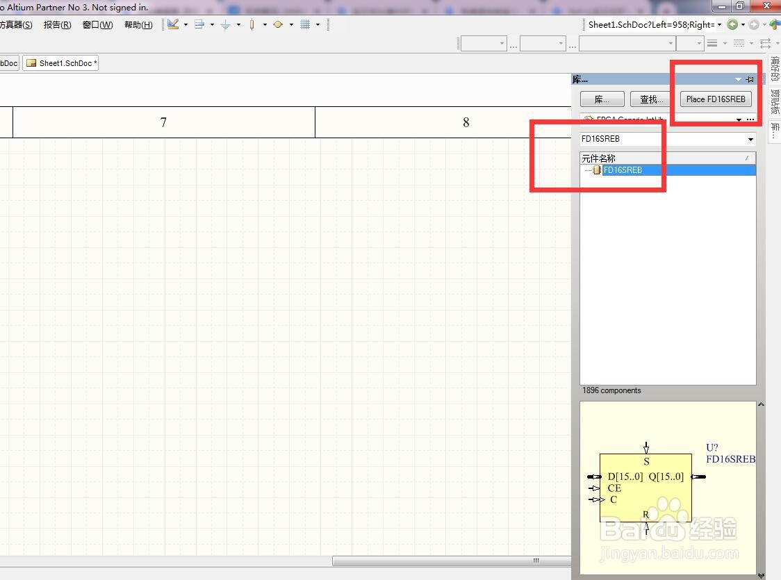Click the FD16SREB component icon in list
Viewport: 781px width, 580px height.
point(597,170)
